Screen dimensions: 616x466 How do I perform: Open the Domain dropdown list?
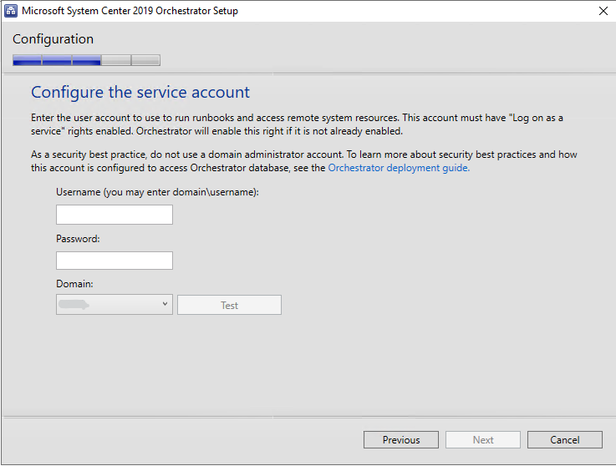115,305
